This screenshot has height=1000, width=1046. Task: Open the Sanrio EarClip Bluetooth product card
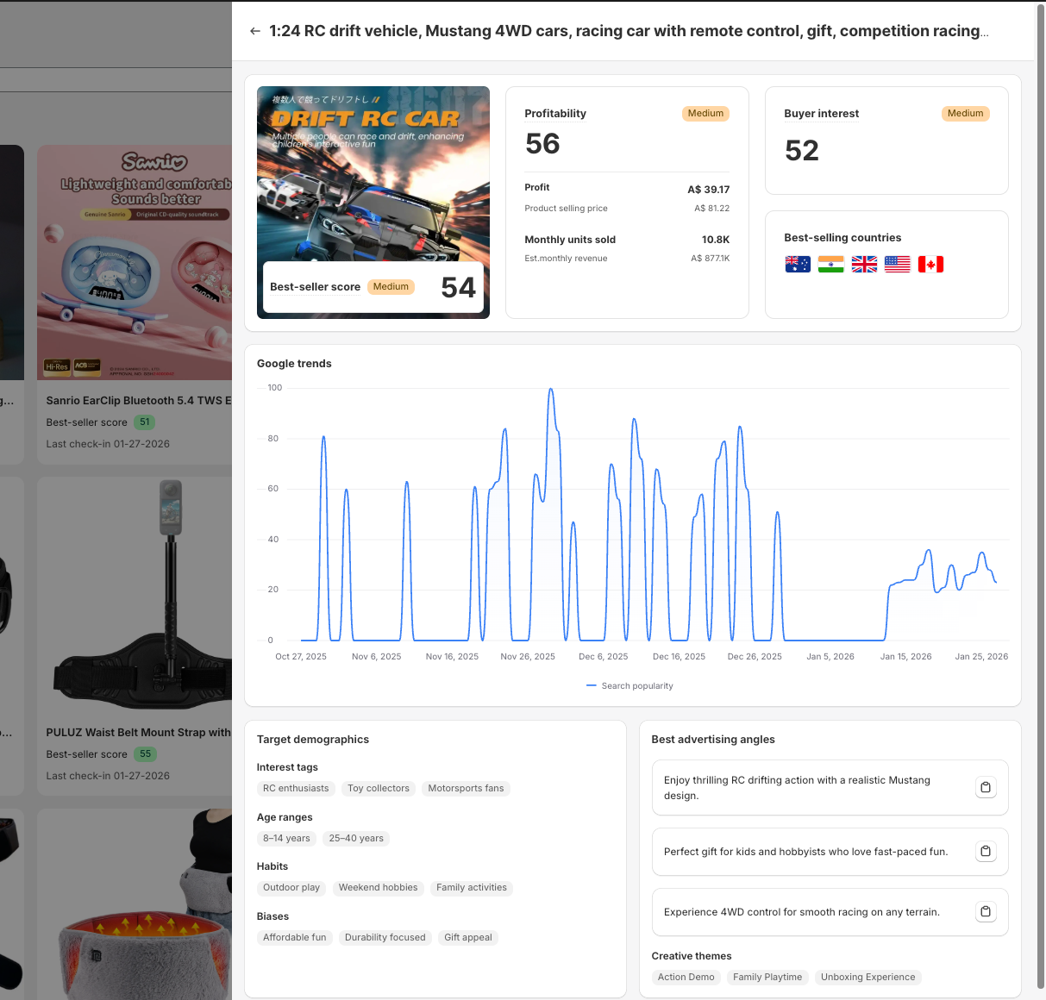coord(138,401)
